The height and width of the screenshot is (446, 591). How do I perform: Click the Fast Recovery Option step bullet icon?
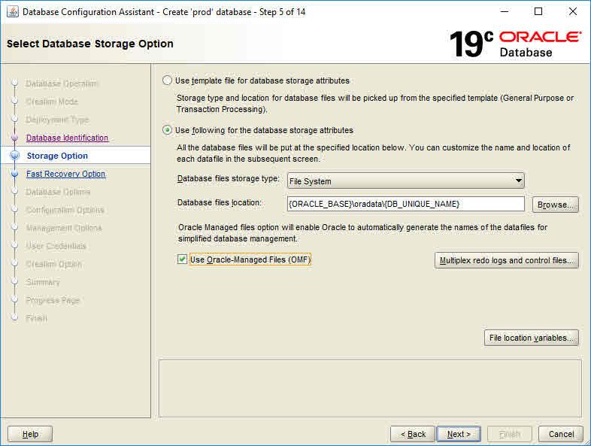(14, 174)
